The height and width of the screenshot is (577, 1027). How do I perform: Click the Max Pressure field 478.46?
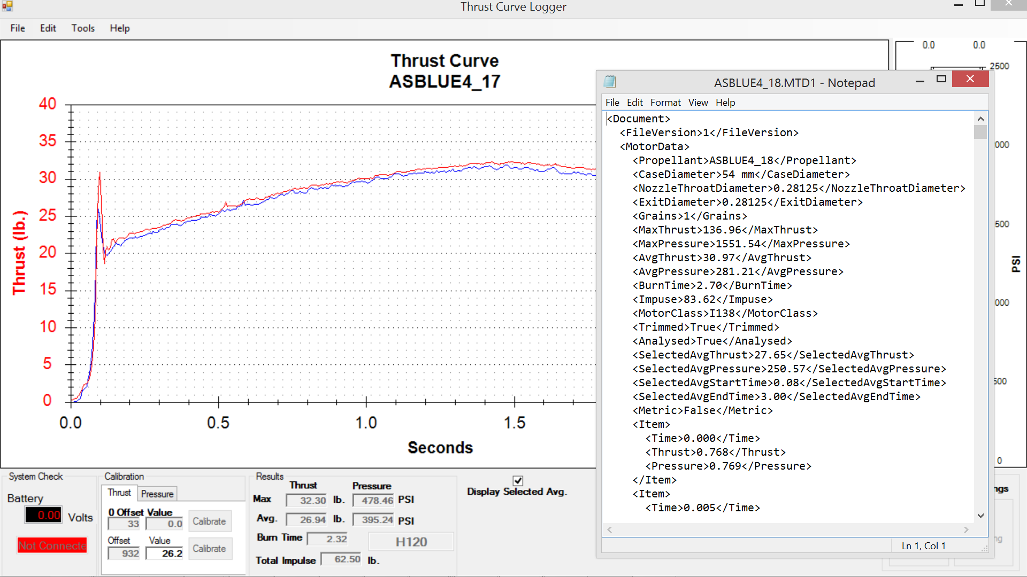(x=373, y=501)
